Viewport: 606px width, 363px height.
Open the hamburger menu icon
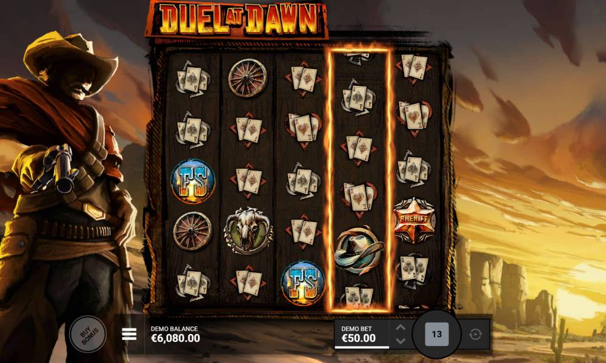129,334
